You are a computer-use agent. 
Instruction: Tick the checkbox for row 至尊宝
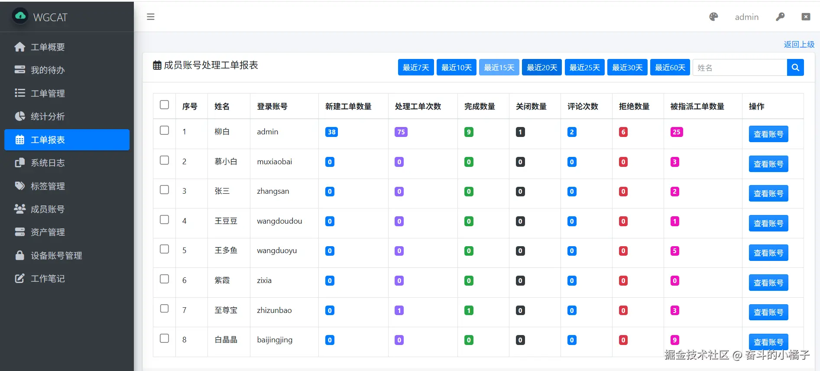point(164,309)
